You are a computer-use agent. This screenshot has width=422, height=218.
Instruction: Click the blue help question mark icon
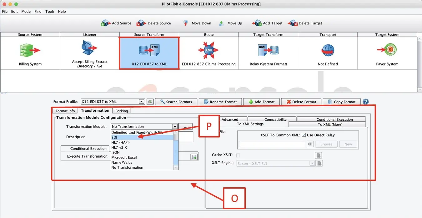pos(365,102)
